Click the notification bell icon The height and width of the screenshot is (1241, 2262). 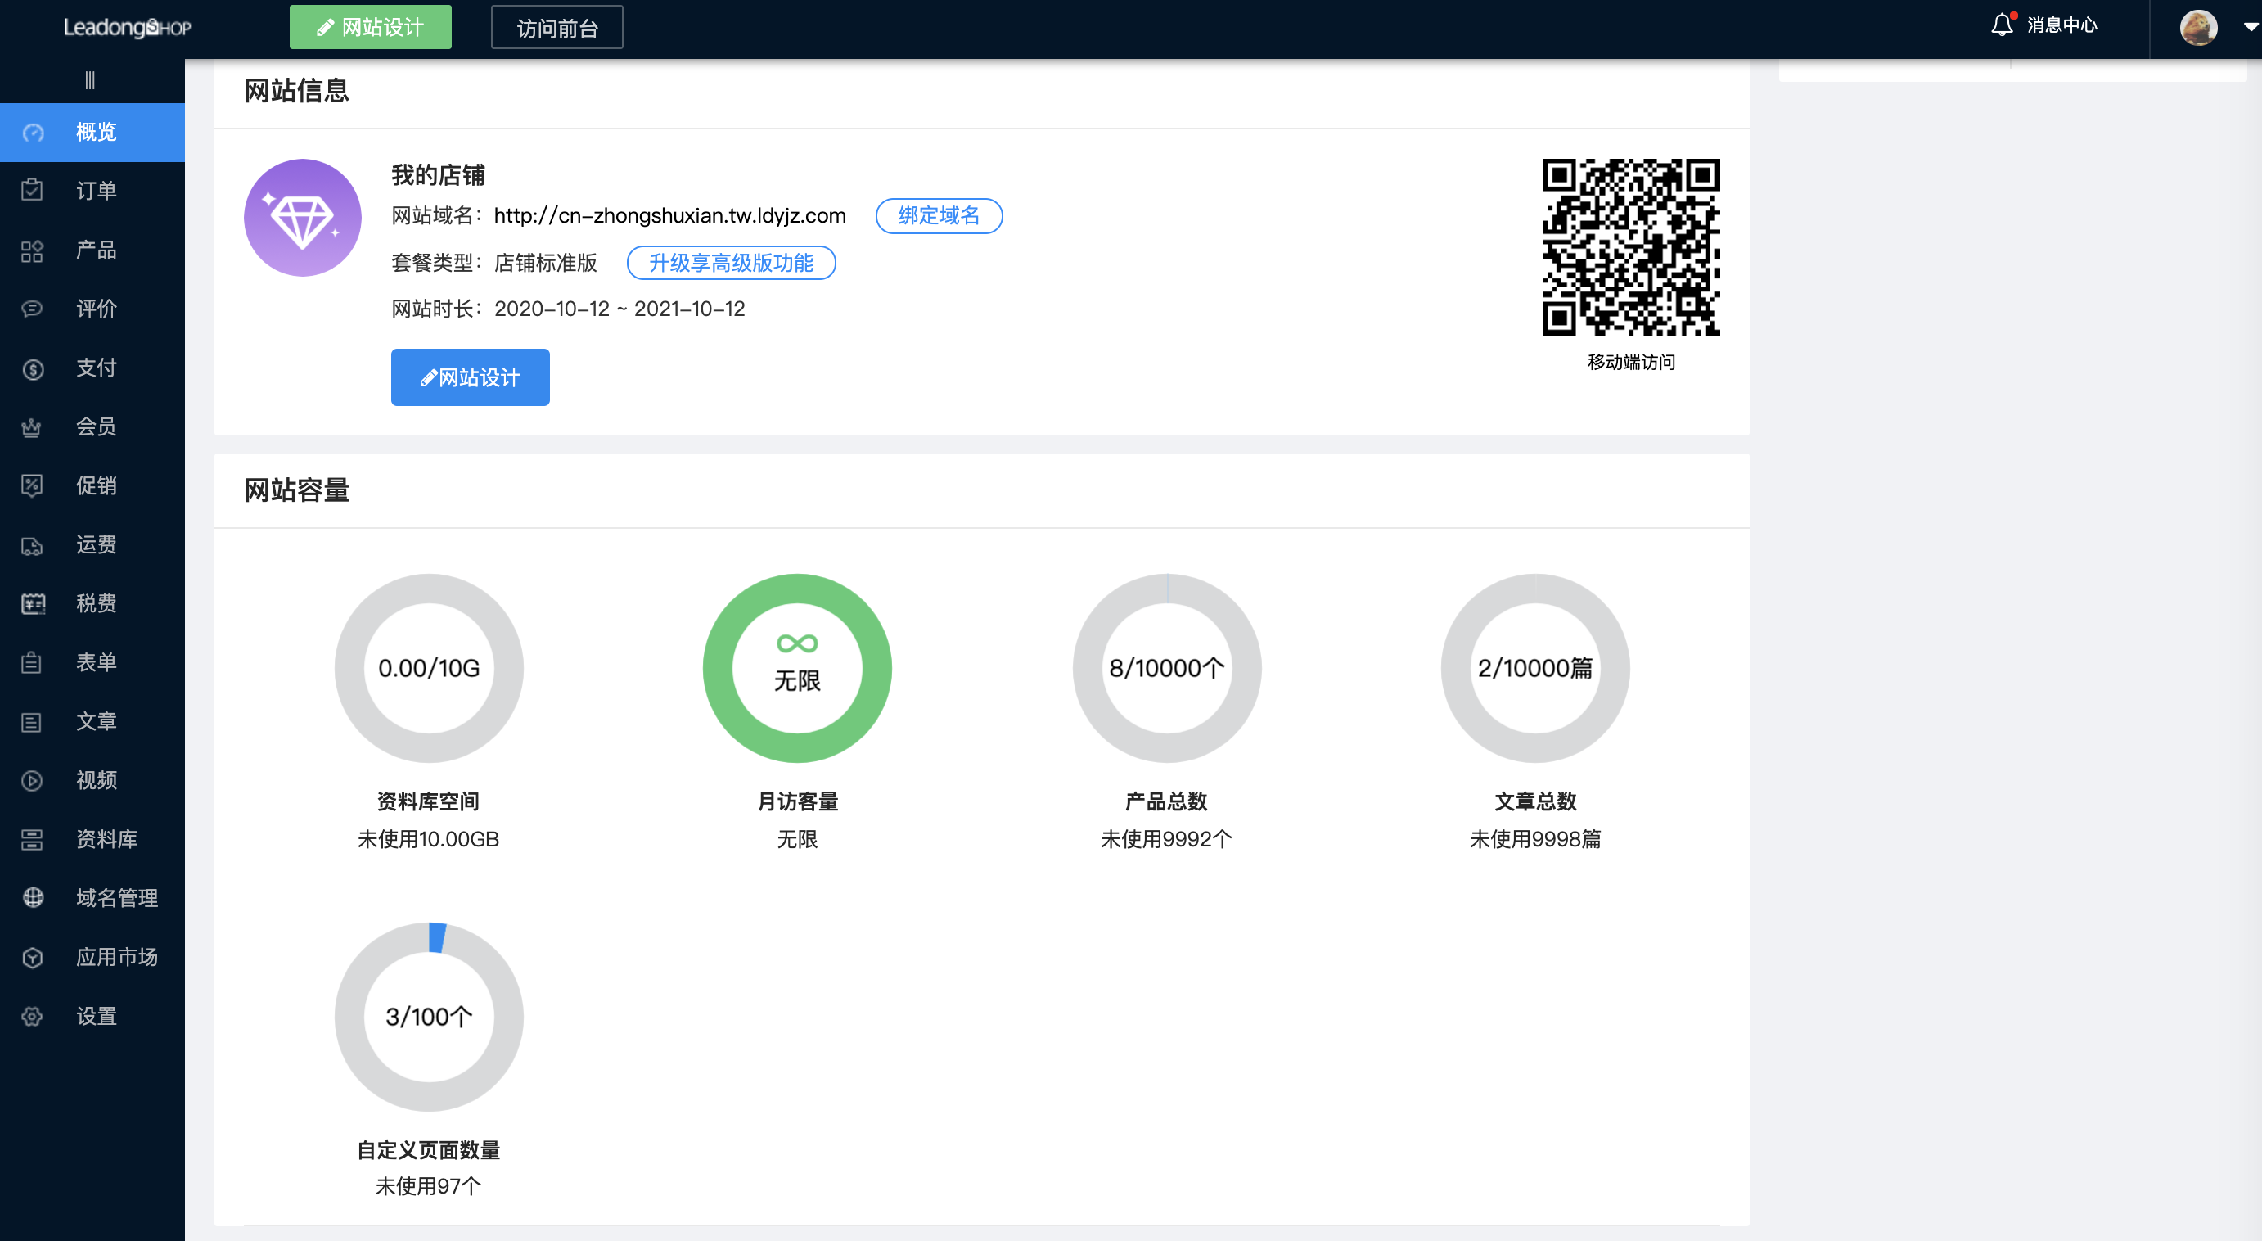2001,25
